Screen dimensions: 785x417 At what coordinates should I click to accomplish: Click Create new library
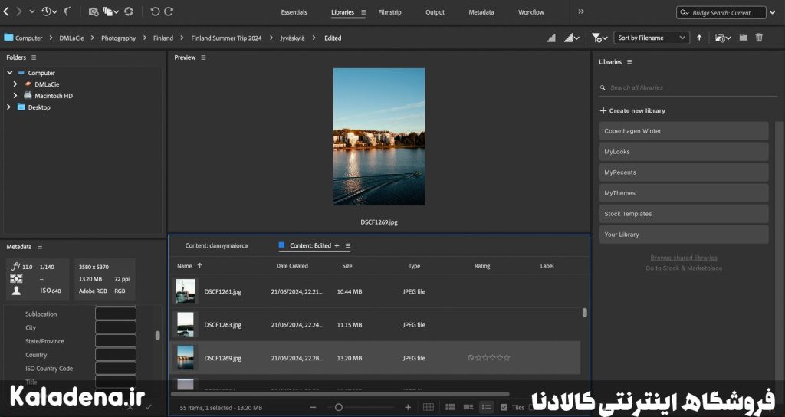(x=632, y=110)
